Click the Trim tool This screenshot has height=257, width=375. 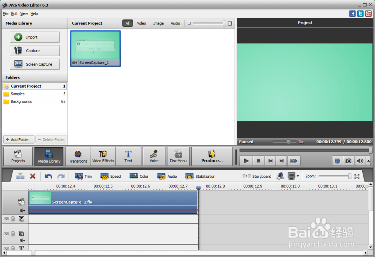click(83, 176)
